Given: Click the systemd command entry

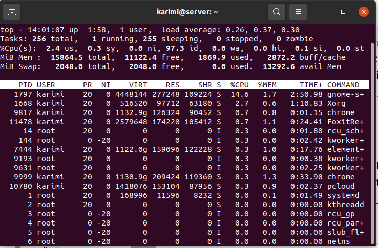Looking at the screenshot, I should [343, 195].
